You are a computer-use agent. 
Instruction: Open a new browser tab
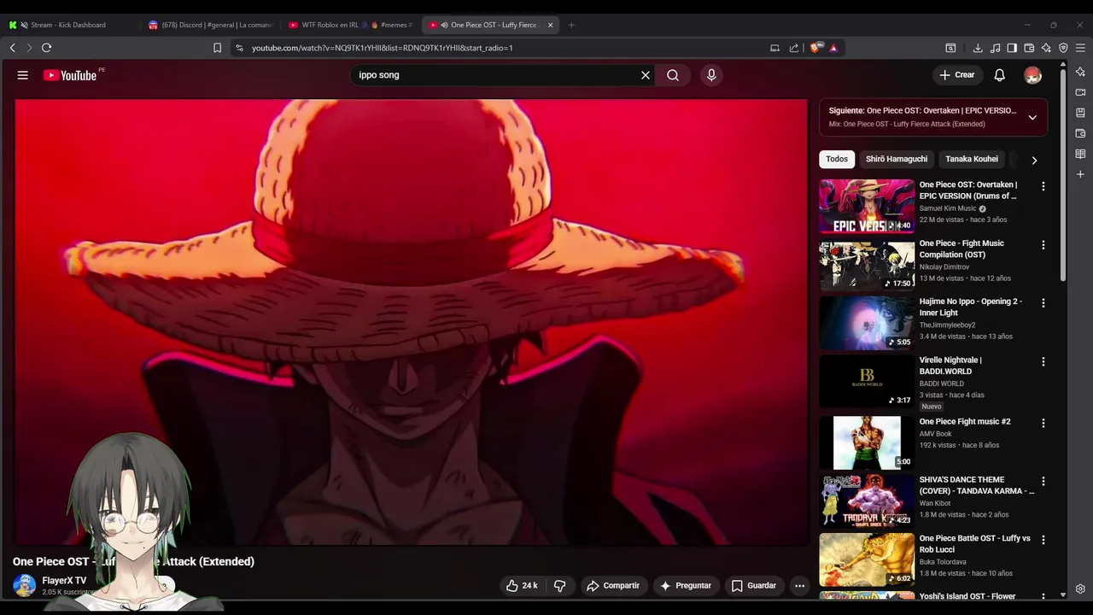[571, 25]
